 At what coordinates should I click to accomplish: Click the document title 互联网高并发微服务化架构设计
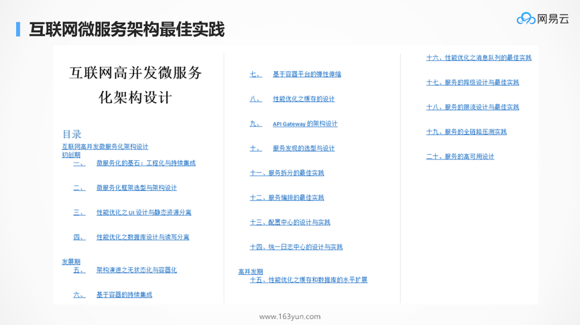point(135,85)
